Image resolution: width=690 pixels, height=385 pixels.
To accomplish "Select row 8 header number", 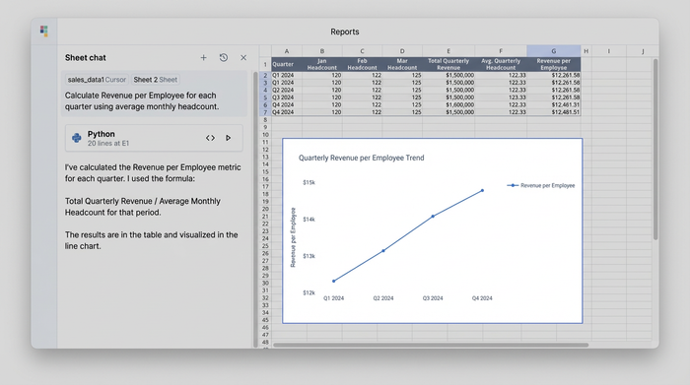I will [x=265, y=119].
